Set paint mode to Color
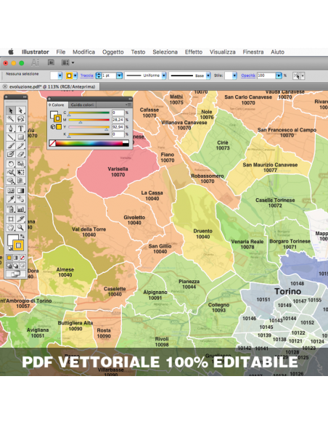 [9, 258]
